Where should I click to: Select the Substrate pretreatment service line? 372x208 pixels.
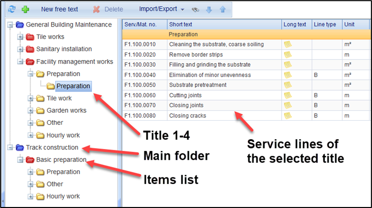198,85
